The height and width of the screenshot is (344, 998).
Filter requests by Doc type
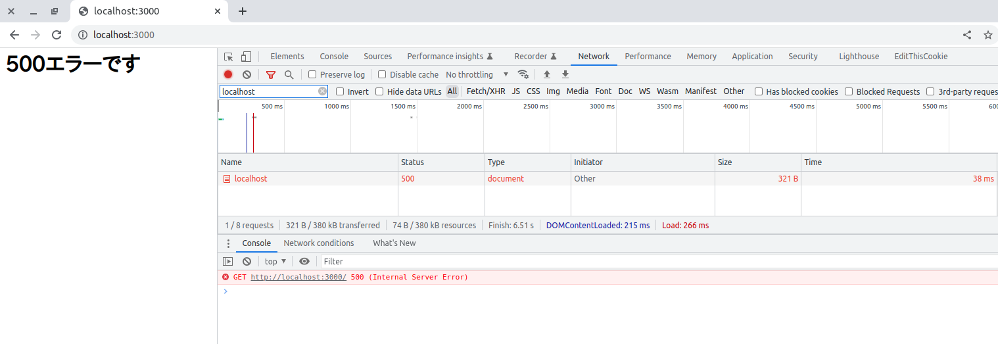click(x=625, y=91)
